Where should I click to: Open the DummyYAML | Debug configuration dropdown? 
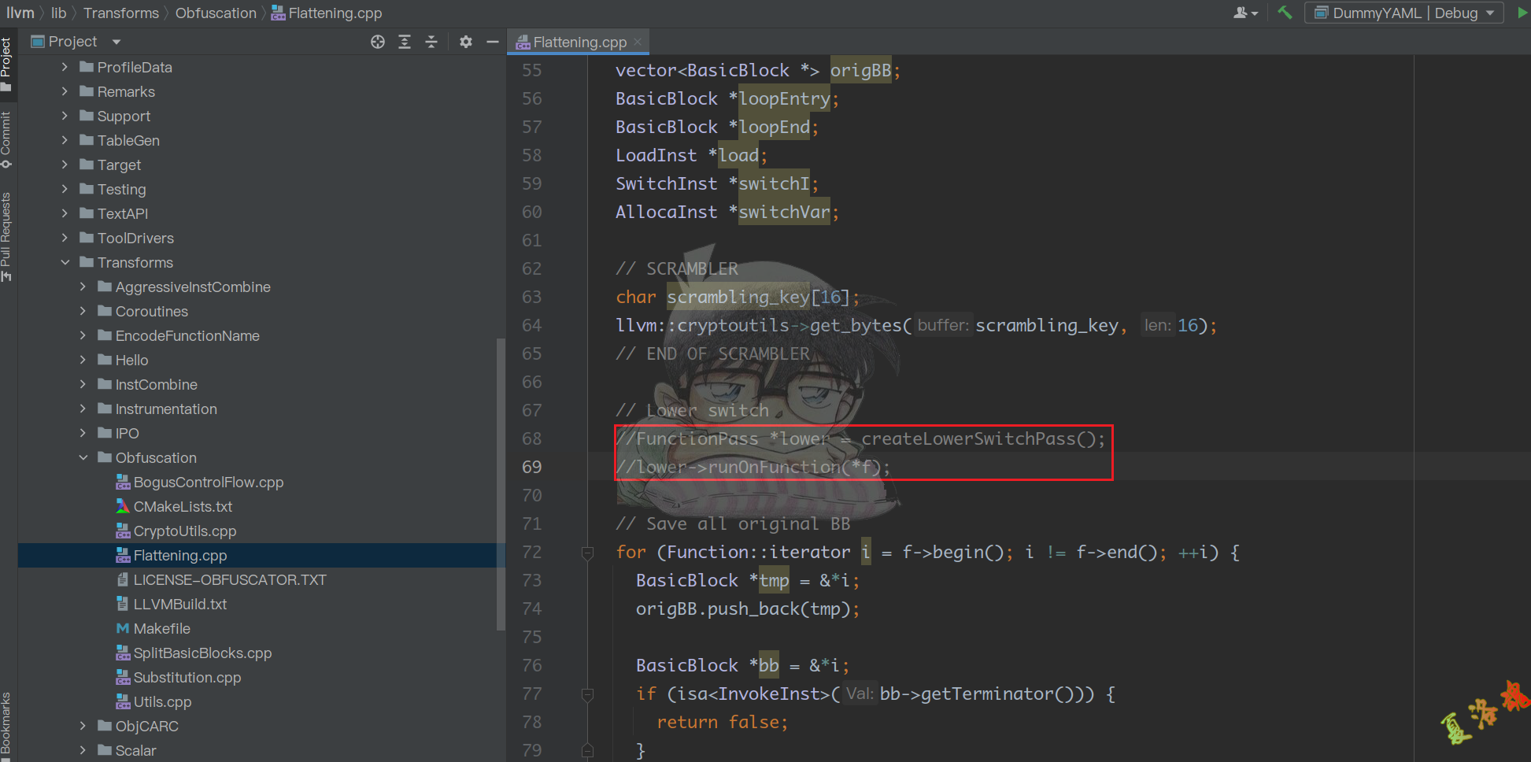coord(1404,13)
